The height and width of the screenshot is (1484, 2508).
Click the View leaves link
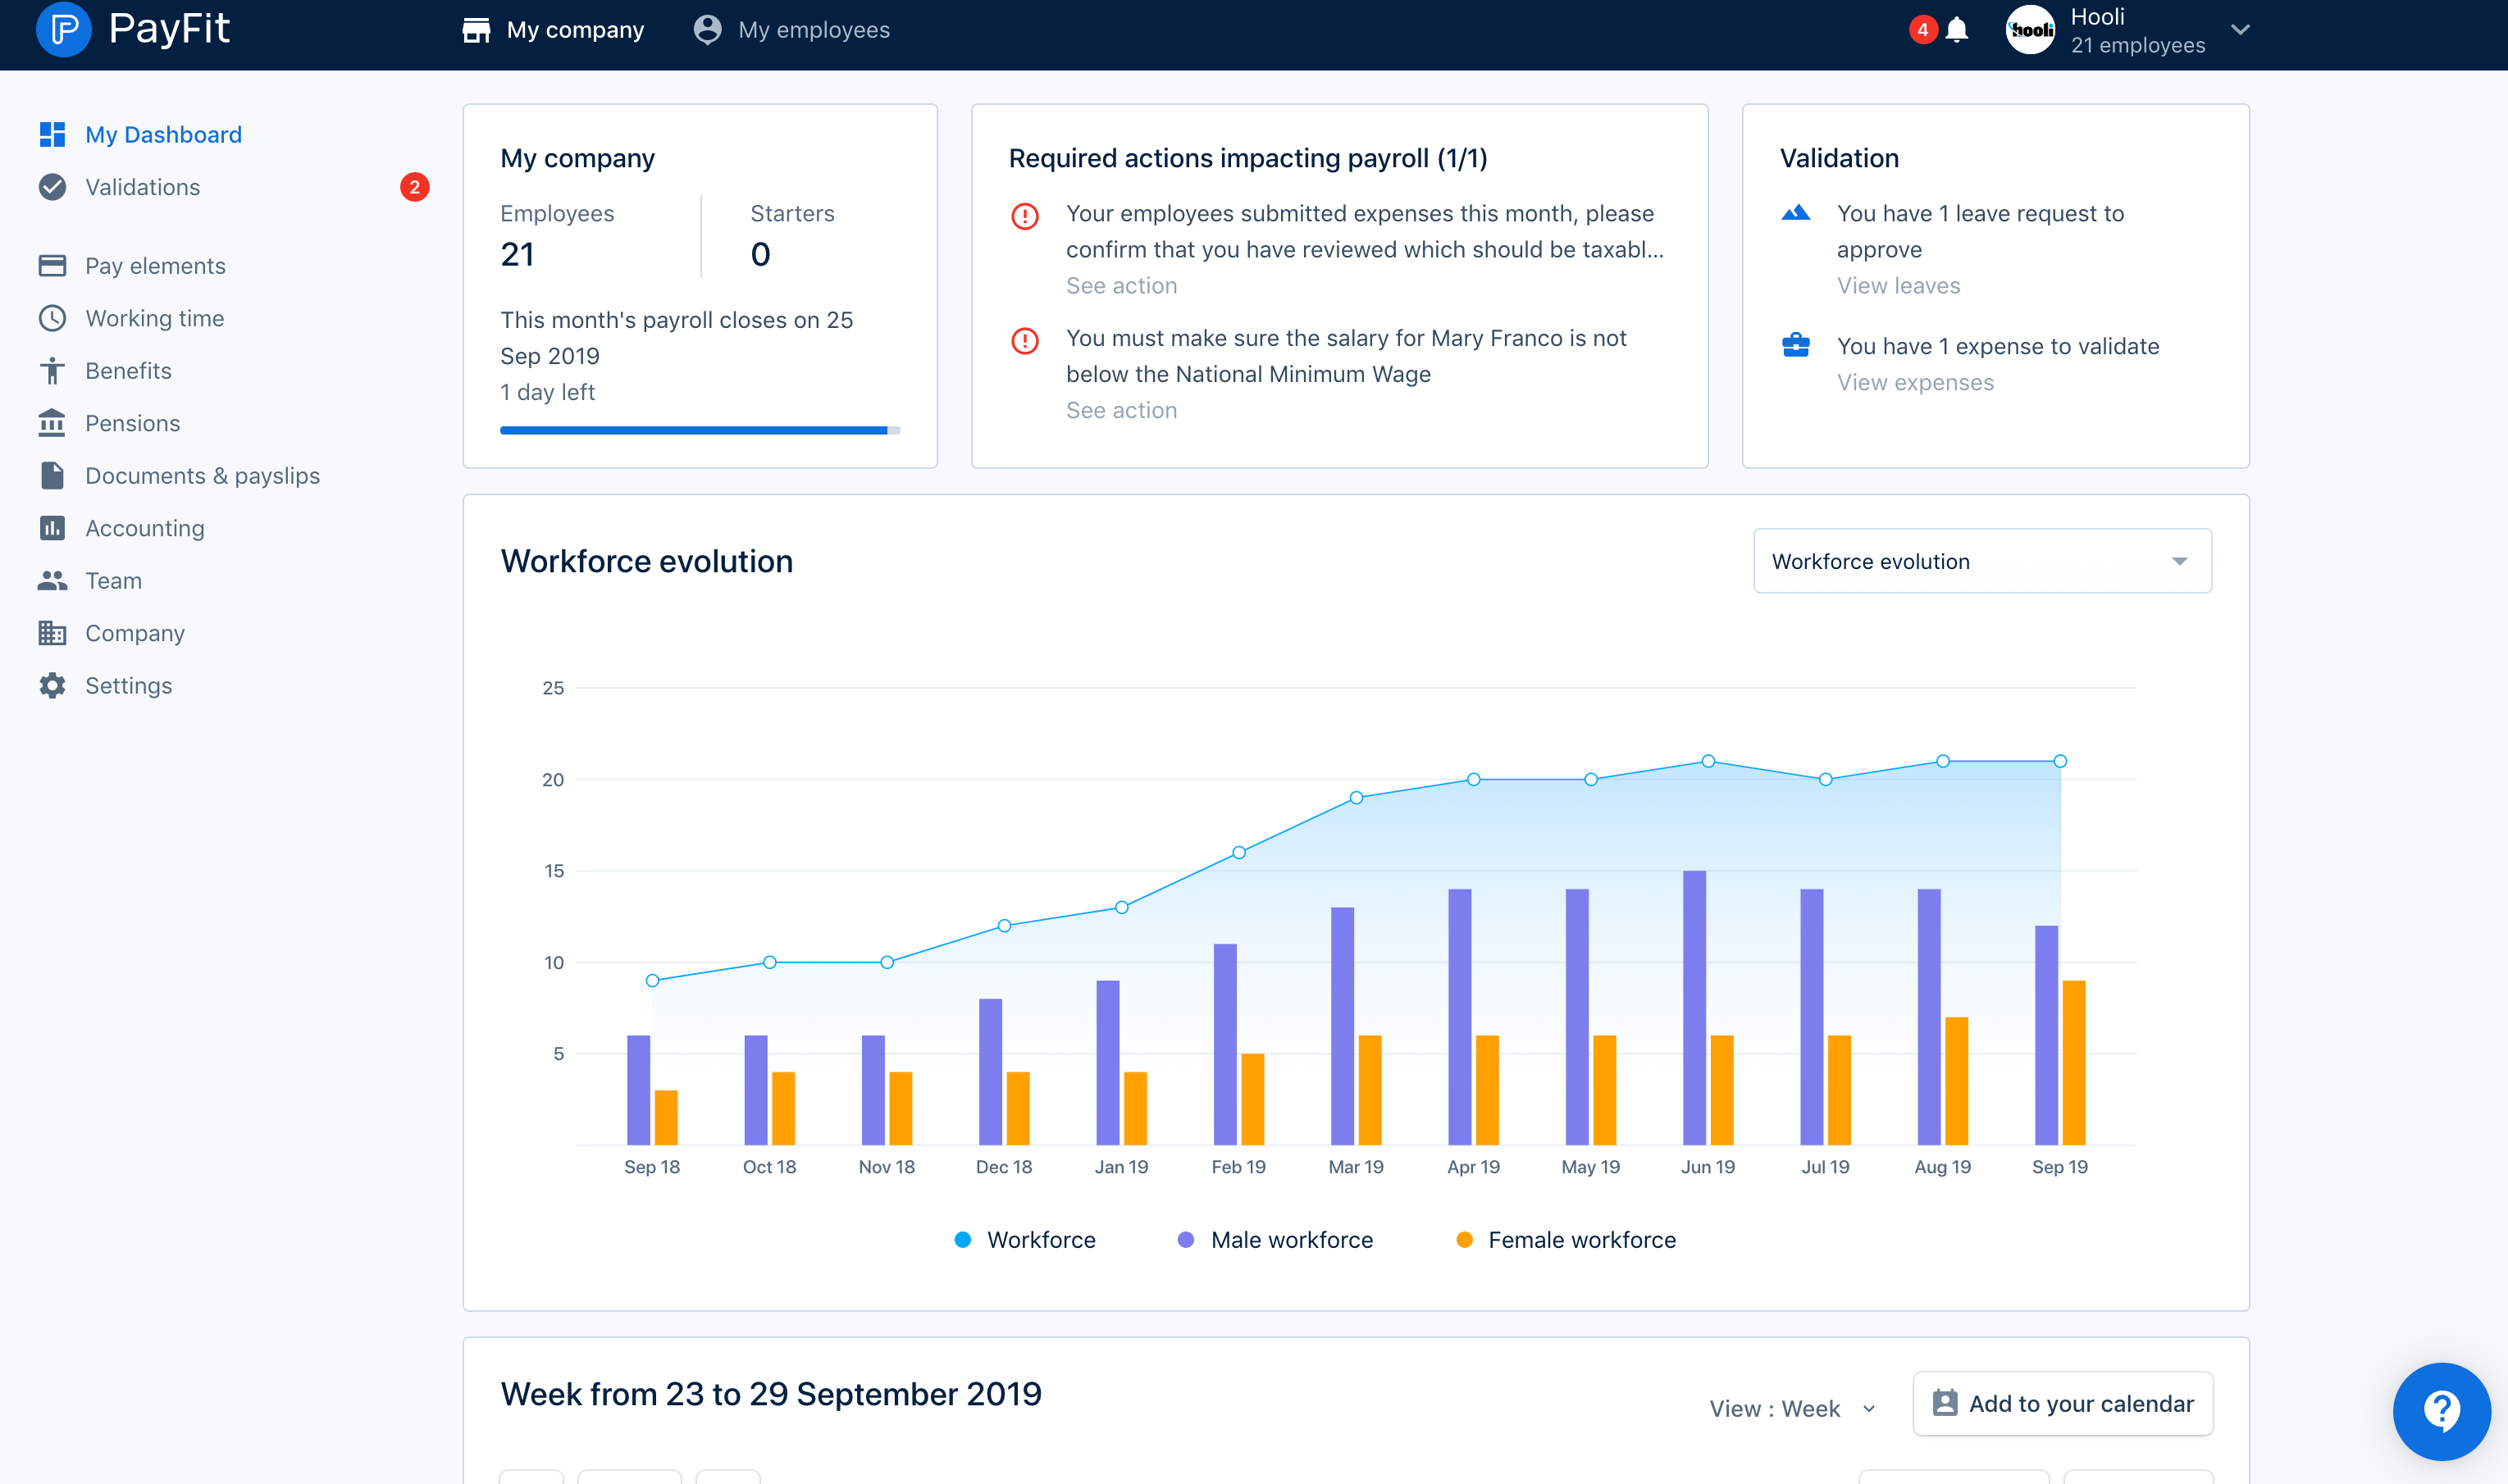click(x=1898, y=286)
